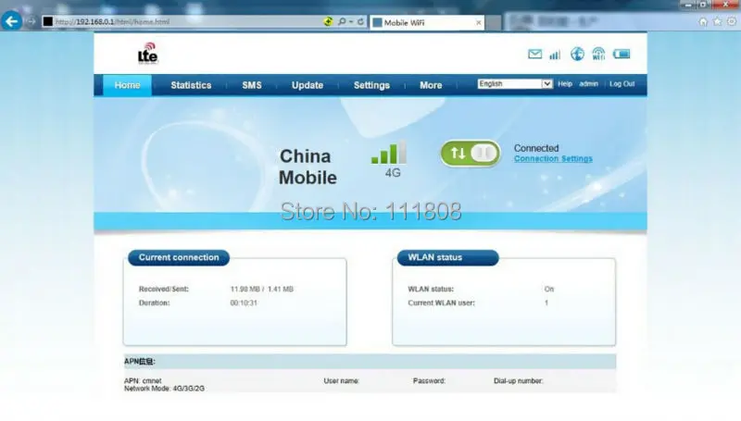Click the browser home icon

click(x=703, y=21)
